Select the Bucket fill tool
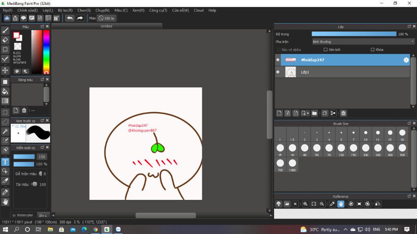The width and height of the screenshot is (417, 234). coord(5,91)
